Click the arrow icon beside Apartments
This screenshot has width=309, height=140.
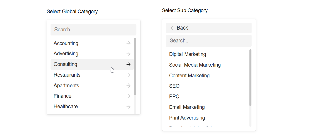pyautogui.click(x=128, y=86)
